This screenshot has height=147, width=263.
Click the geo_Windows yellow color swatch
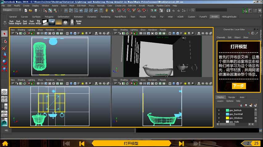(x=228, y=118)
